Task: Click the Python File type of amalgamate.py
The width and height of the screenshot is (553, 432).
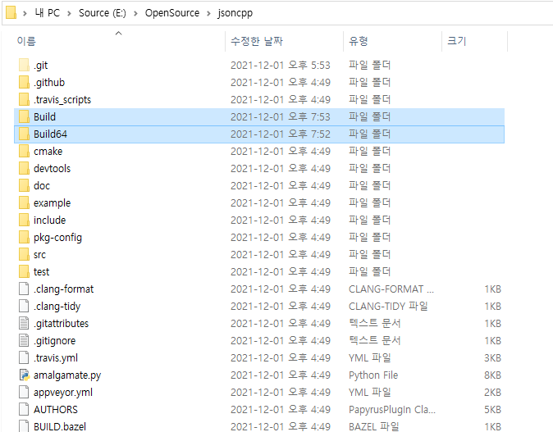Action: pyautogui.click(x=373, y=375)
